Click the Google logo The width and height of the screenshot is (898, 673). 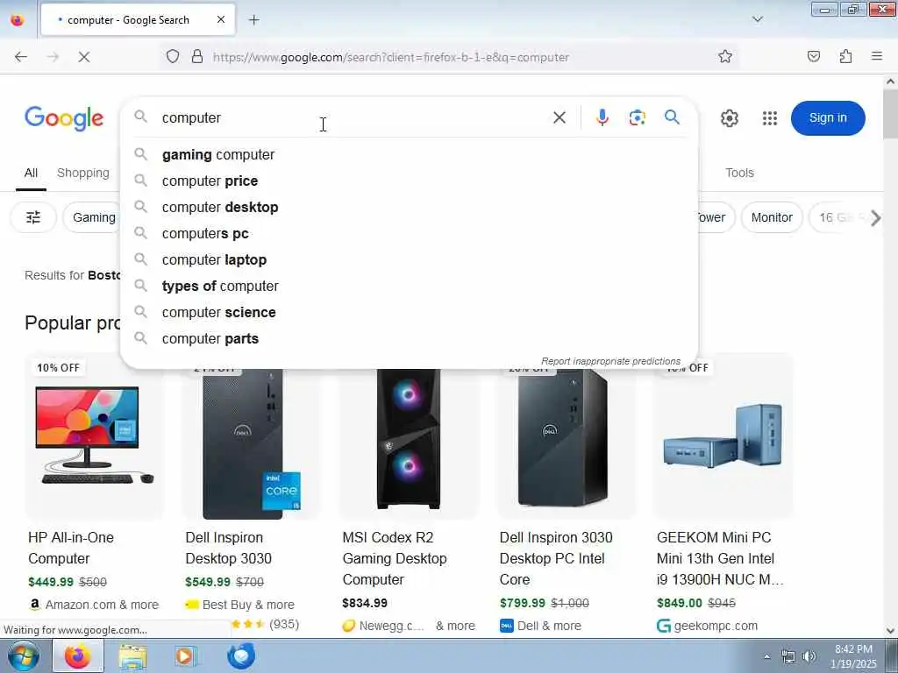coord(64,118)
